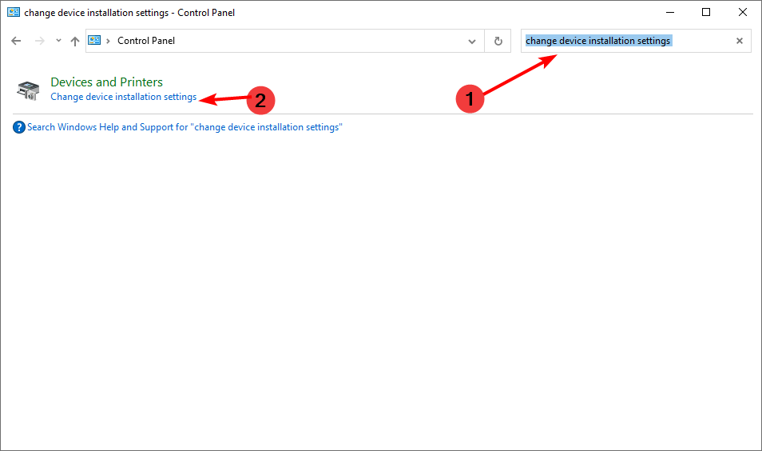Viewport: 762px width, 451px height.
Task: Open Change device installation settings link
Action: click(x=124, y=97)
